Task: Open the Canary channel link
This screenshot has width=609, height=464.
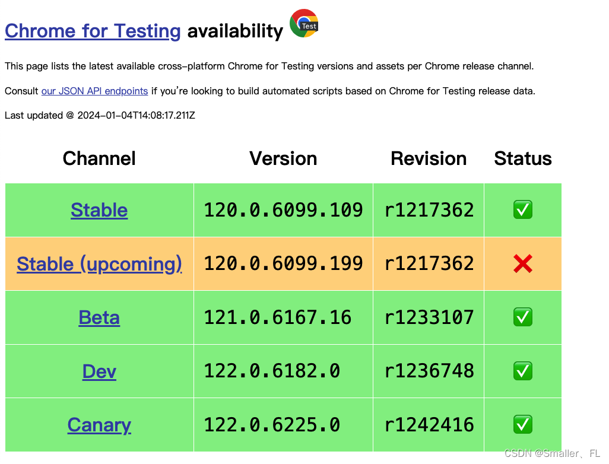Action: (99, 425)
